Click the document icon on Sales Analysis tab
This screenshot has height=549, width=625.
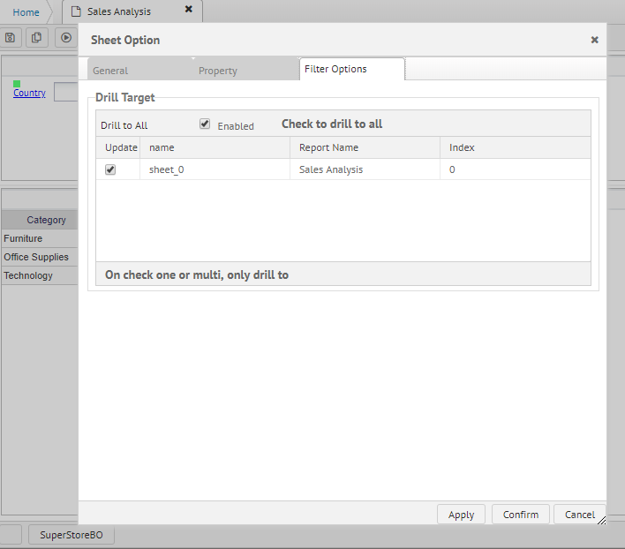(x=76, y=11)
